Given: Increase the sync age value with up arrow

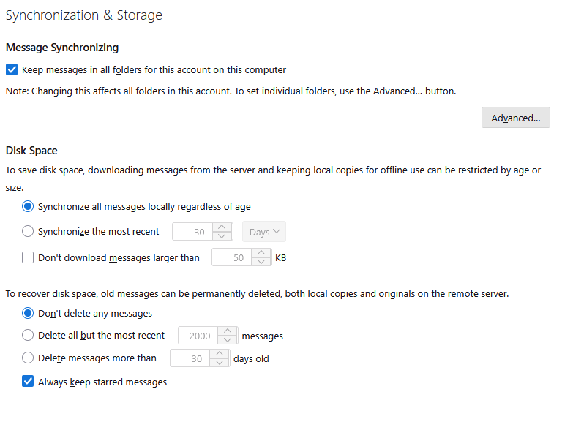Looking at the screenshot, I should pos(222,227).
